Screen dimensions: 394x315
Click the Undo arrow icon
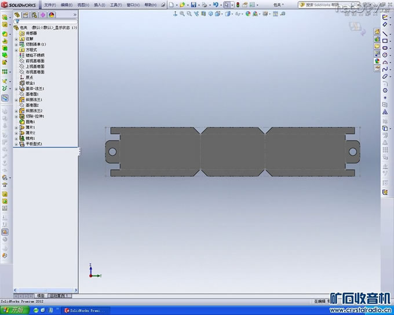215,5
